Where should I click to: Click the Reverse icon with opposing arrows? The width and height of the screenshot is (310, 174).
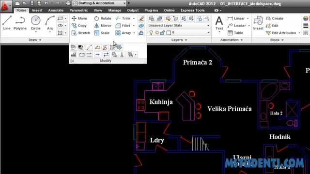106,55
